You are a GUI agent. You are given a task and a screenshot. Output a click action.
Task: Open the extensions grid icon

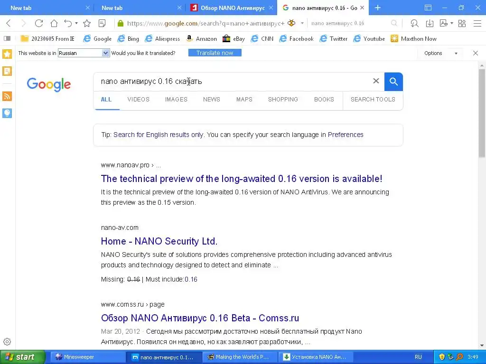[x=462, y=23]
